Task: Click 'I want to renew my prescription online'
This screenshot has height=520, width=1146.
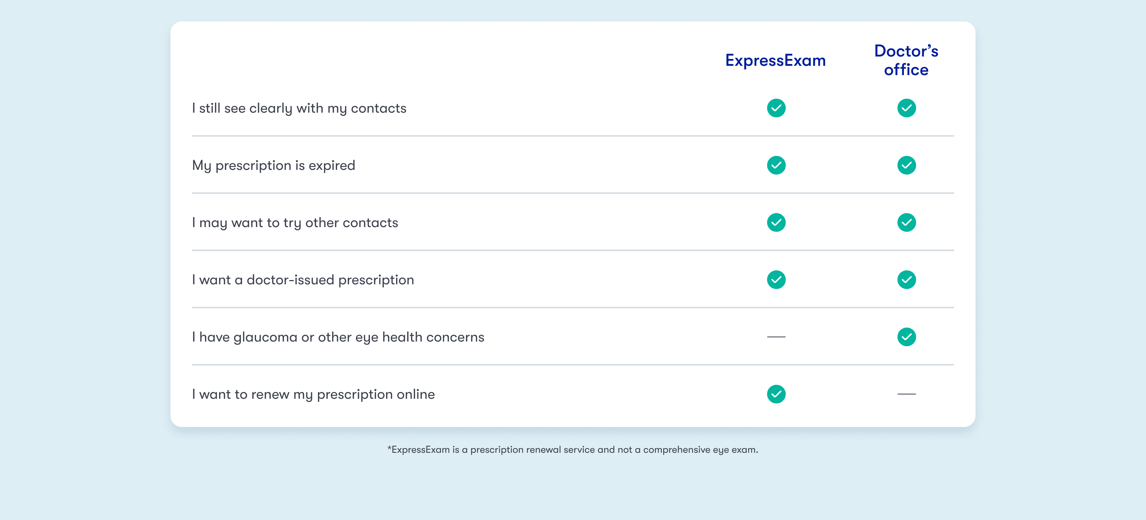Action: coord(313,395)
